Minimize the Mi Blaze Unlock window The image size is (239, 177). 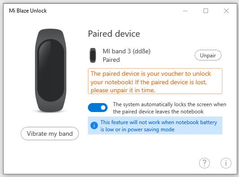(185, 11)
